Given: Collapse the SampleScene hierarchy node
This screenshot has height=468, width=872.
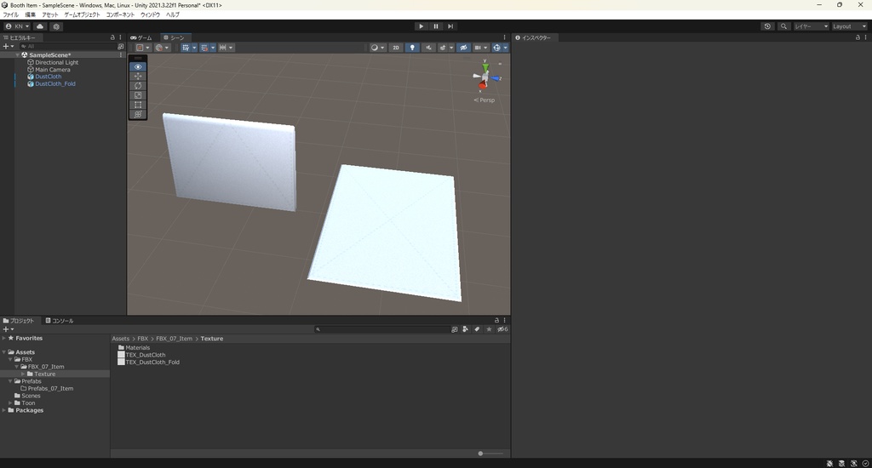Looking at the screenshot, I should (18, 55).
